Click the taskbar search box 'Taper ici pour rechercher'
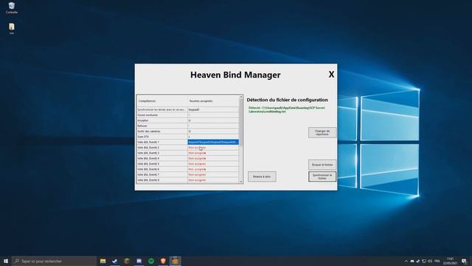 tap(54, 261)
